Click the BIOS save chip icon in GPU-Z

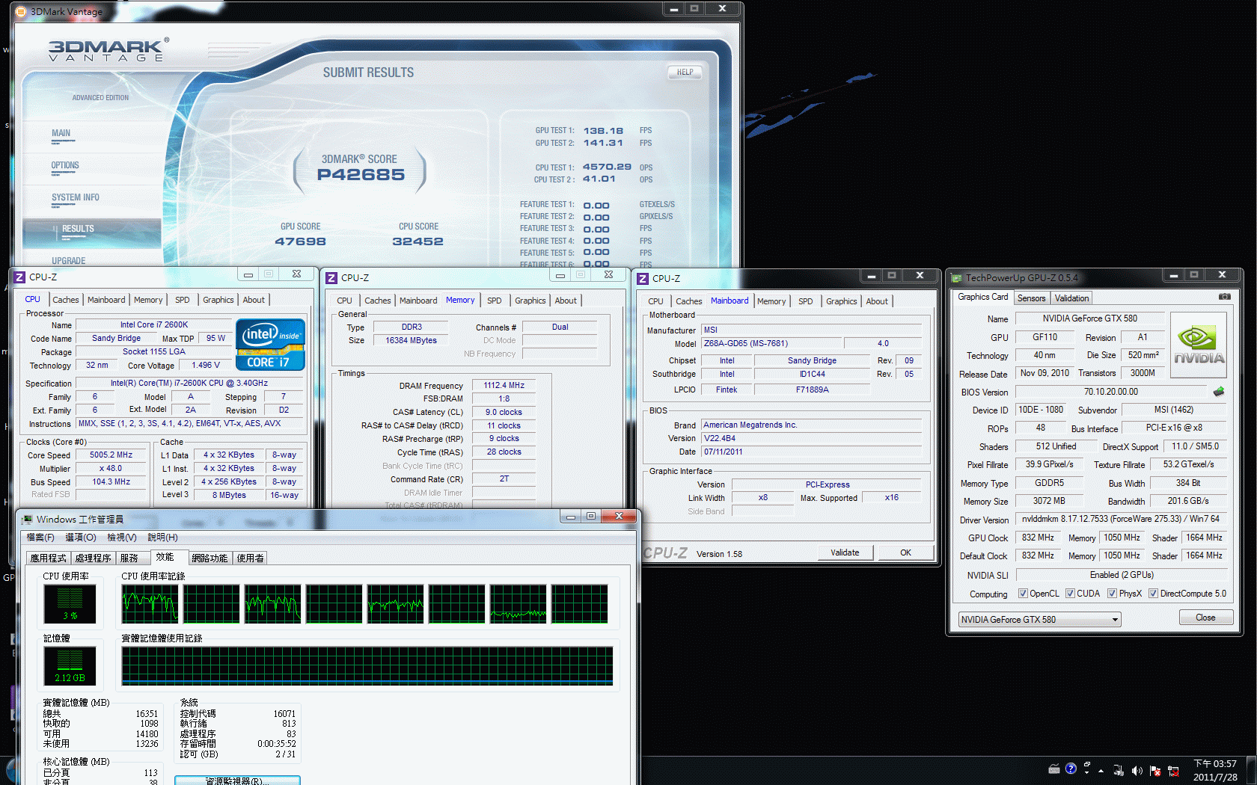(1219, 392)
